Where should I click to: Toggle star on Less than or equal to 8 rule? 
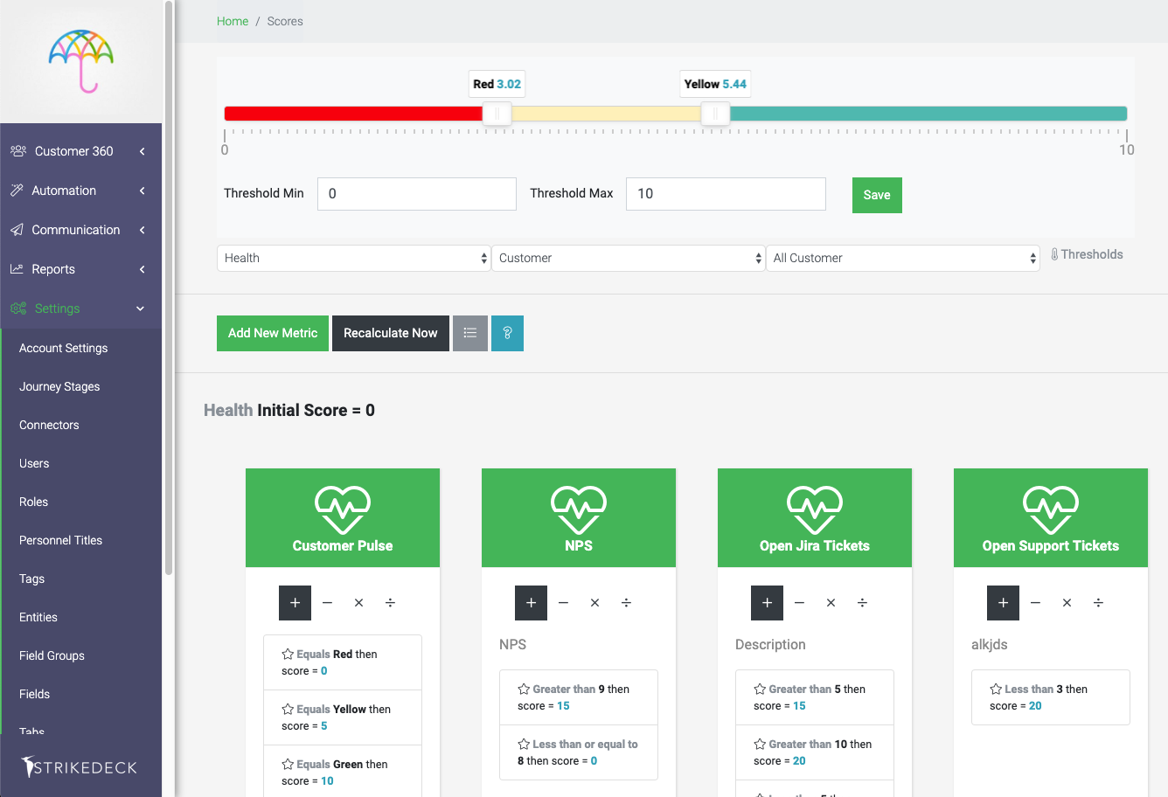524,744
